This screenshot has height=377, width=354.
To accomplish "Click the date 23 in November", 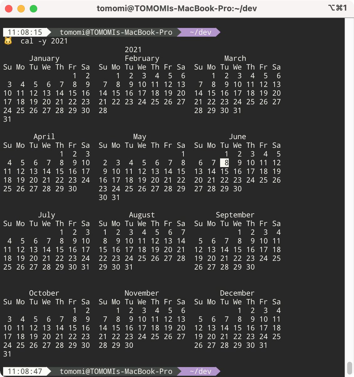I will pyautogui.click(x=129, y=336).
